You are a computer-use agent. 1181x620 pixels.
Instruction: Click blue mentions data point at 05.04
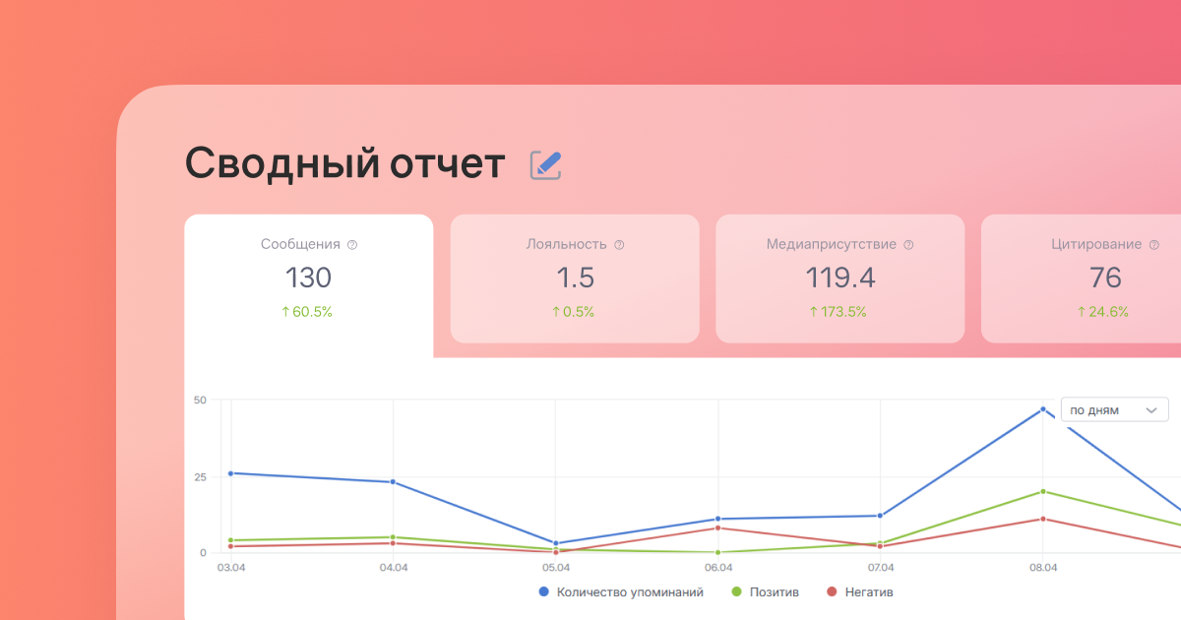coord(556,543)
